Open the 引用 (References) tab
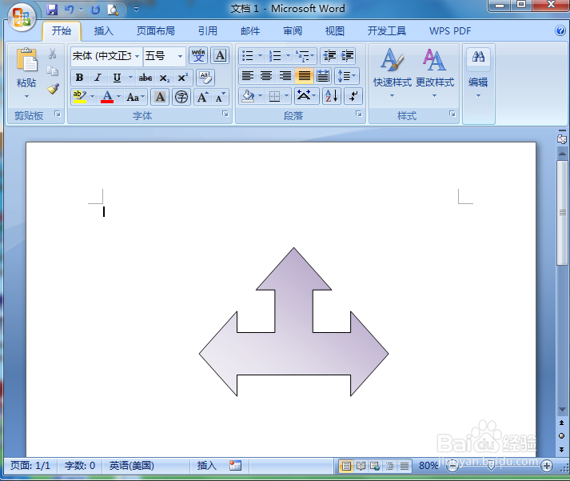 208,31
